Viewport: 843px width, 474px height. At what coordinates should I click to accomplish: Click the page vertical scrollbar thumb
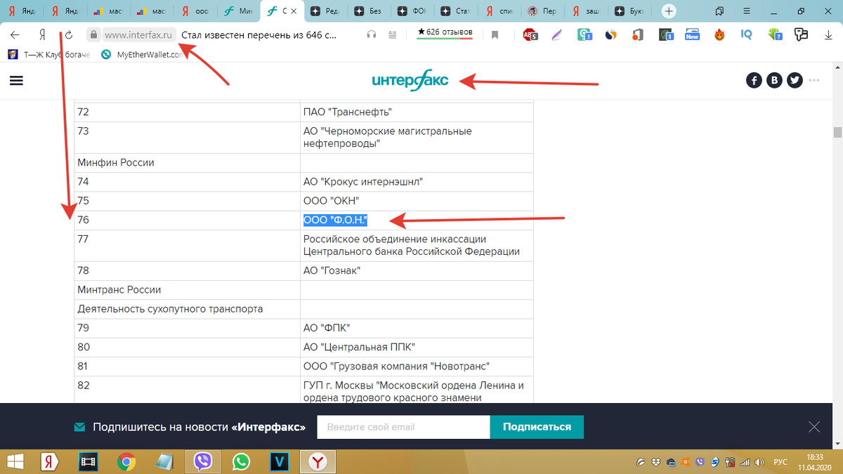(837, 133)
